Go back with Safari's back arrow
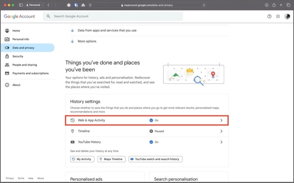Image resolution: width=294 pixels, height=183 pixels. [x=49, y=5]
